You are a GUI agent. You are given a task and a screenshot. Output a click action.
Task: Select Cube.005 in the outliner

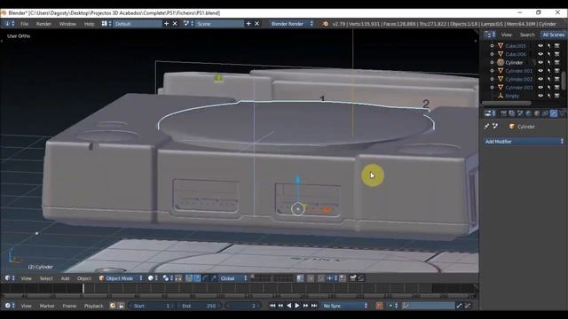tap(515, 46)
